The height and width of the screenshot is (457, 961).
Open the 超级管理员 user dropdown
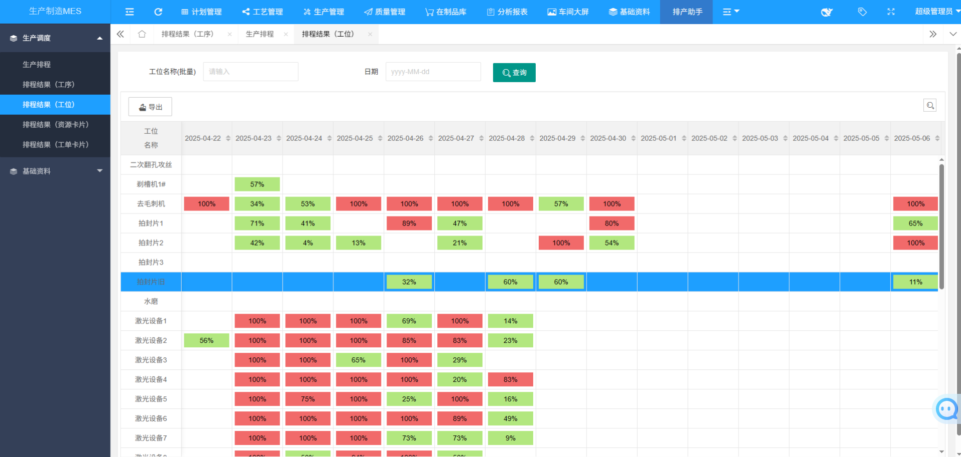(935, 12)
